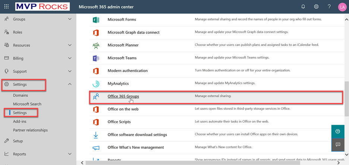Click the Microsoft Teams icon

click(x=96, y=58)
